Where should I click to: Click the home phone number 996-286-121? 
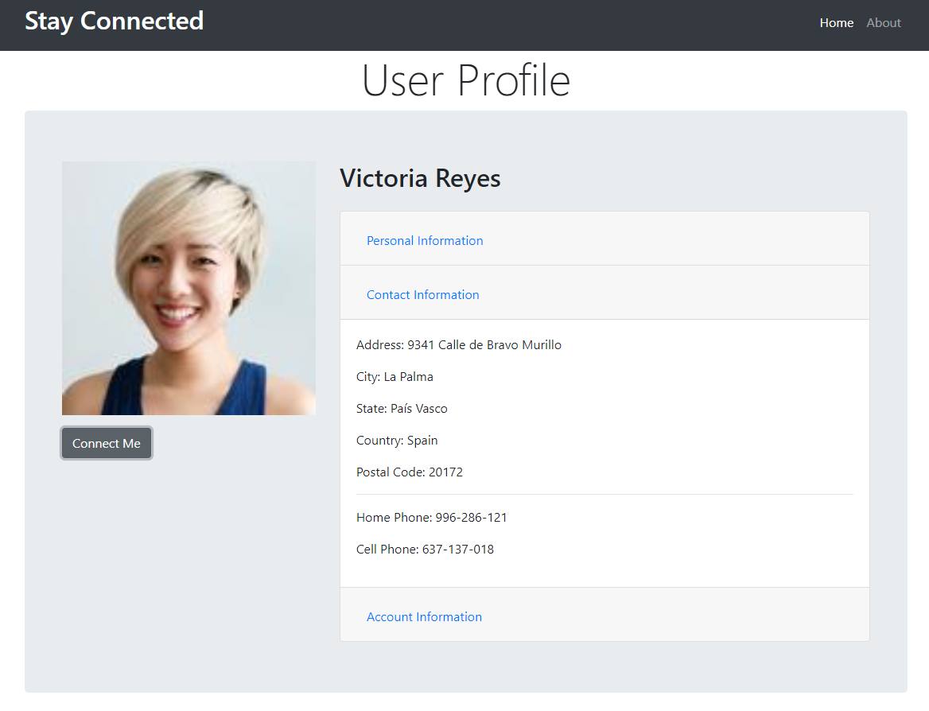pyautogui.click(x=471, y=518)
